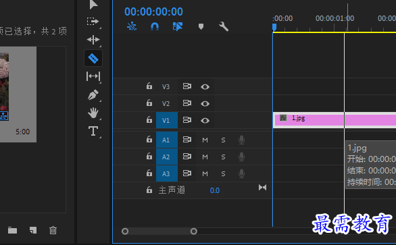Solo track A1
Screen dimensions: 396x245
tap(223, 140)
